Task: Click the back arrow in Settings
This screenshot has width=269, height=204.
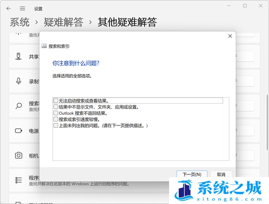Action: point(8,8)
